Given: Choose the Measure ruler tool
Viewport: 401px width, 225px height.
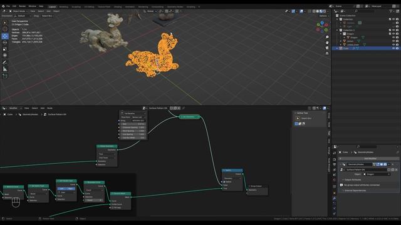Looking at the screenshot, I should pos(5,69).
